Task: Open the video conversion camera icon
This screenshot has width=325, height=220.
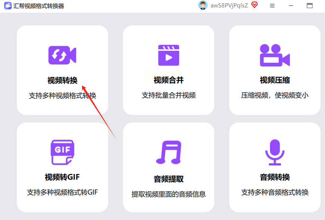Action: tap(62, 55)
